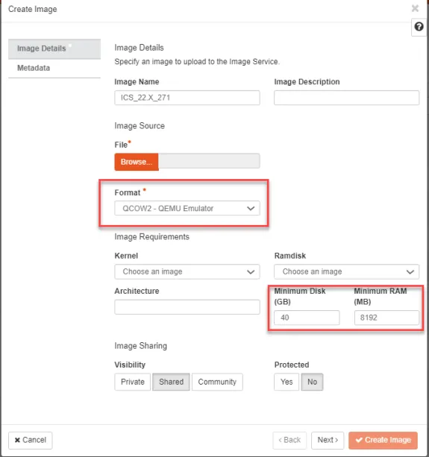
Task: Expand the Ramdisk image dropdown
Action: click(x=347, y=271)
